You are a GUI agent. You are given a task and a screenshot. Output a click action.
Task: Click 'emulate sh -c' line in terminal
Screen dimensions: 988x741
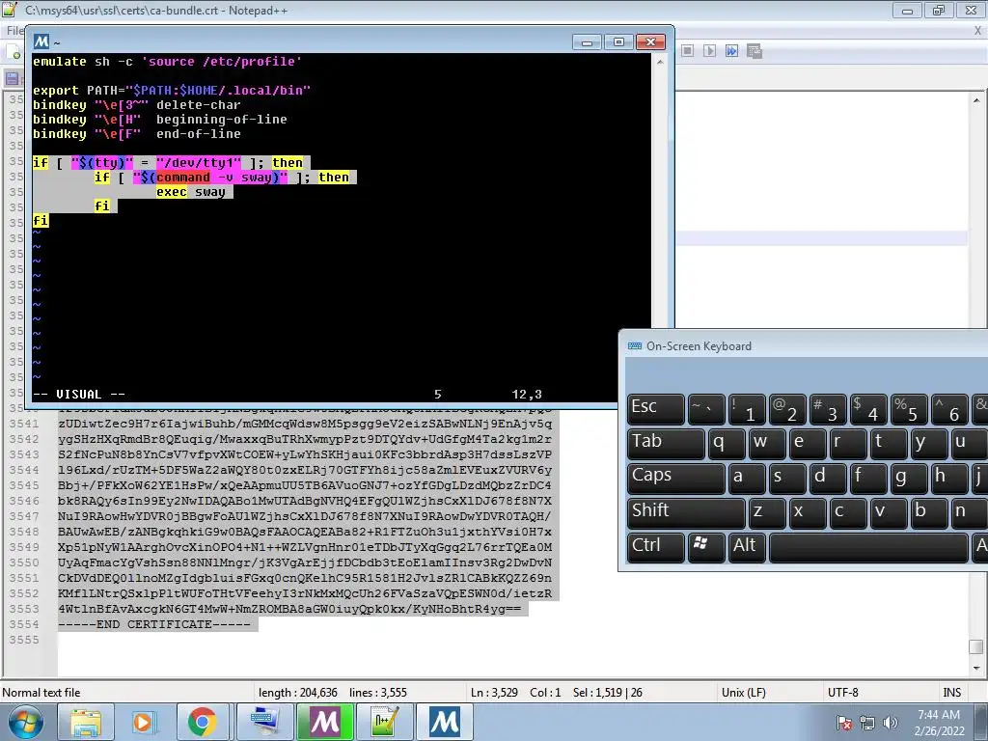pos(167,61)
